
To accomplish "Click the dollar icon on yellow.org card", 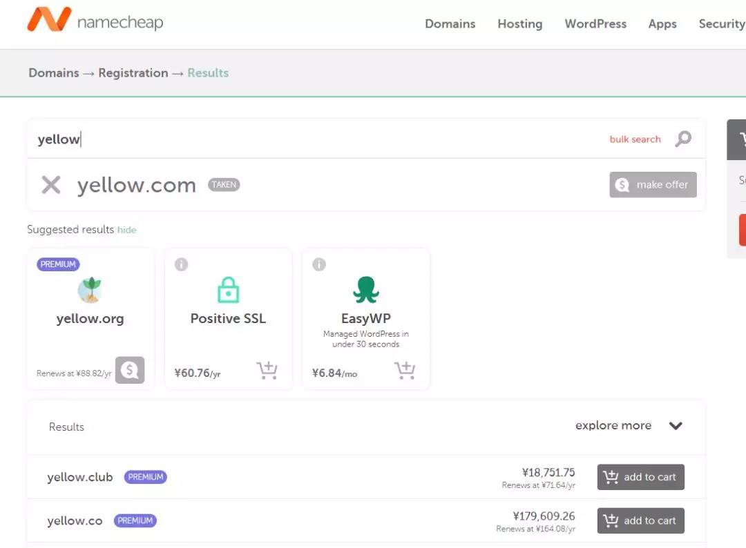I will [130, 371].
